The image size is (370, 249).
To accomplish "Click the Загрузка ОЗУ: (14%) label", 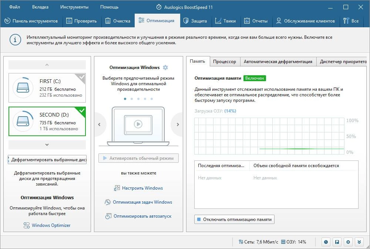I will 215,111.
